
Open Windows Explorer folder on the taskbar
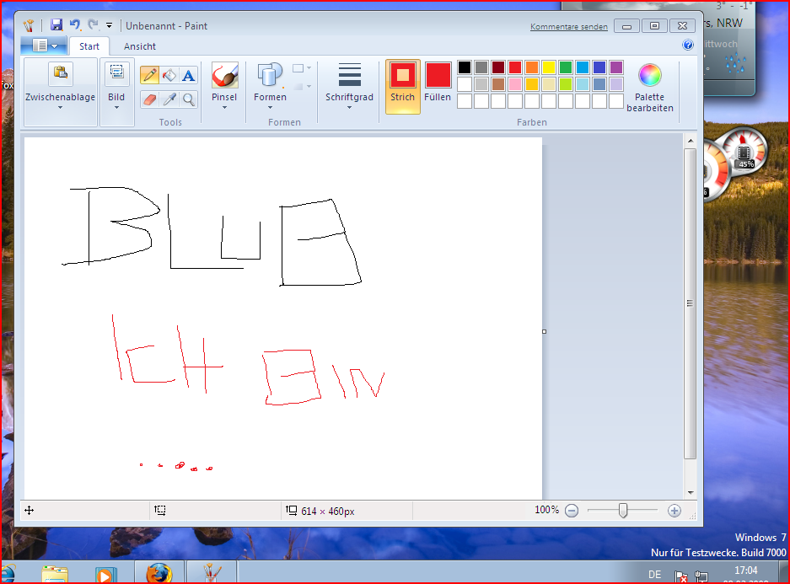[x=55, y=575]
